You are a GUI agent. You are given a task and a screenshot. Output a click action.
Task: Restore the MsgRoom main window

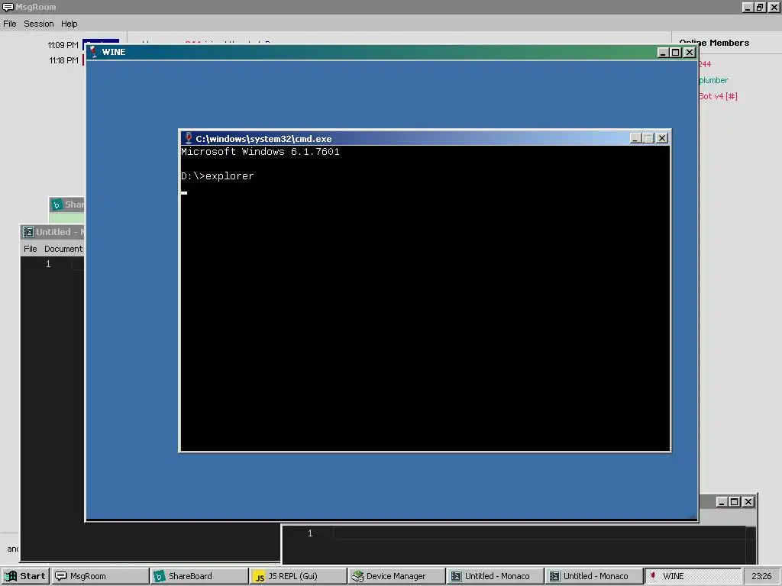click(x=760, y=7)
